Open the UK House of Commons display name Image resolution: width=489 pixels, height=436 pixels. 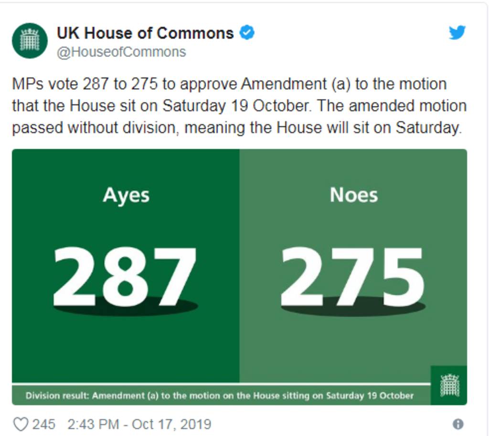(145, 33)
